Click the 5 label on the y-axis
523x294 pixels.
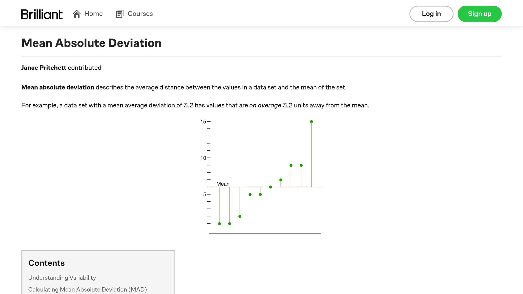pyautogui.click(x=205, y=194)
